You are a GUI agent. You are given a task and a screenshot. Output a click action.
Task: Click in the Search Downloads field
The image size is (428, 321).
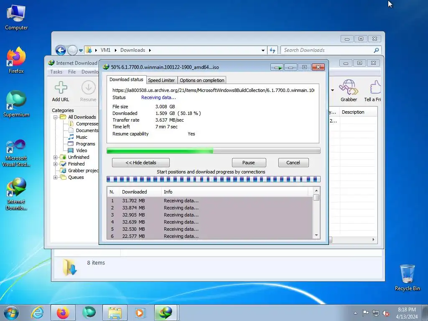pos(328,50)
